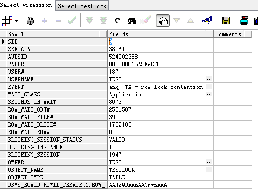Switch to Select testlock tab

point(82,6)
